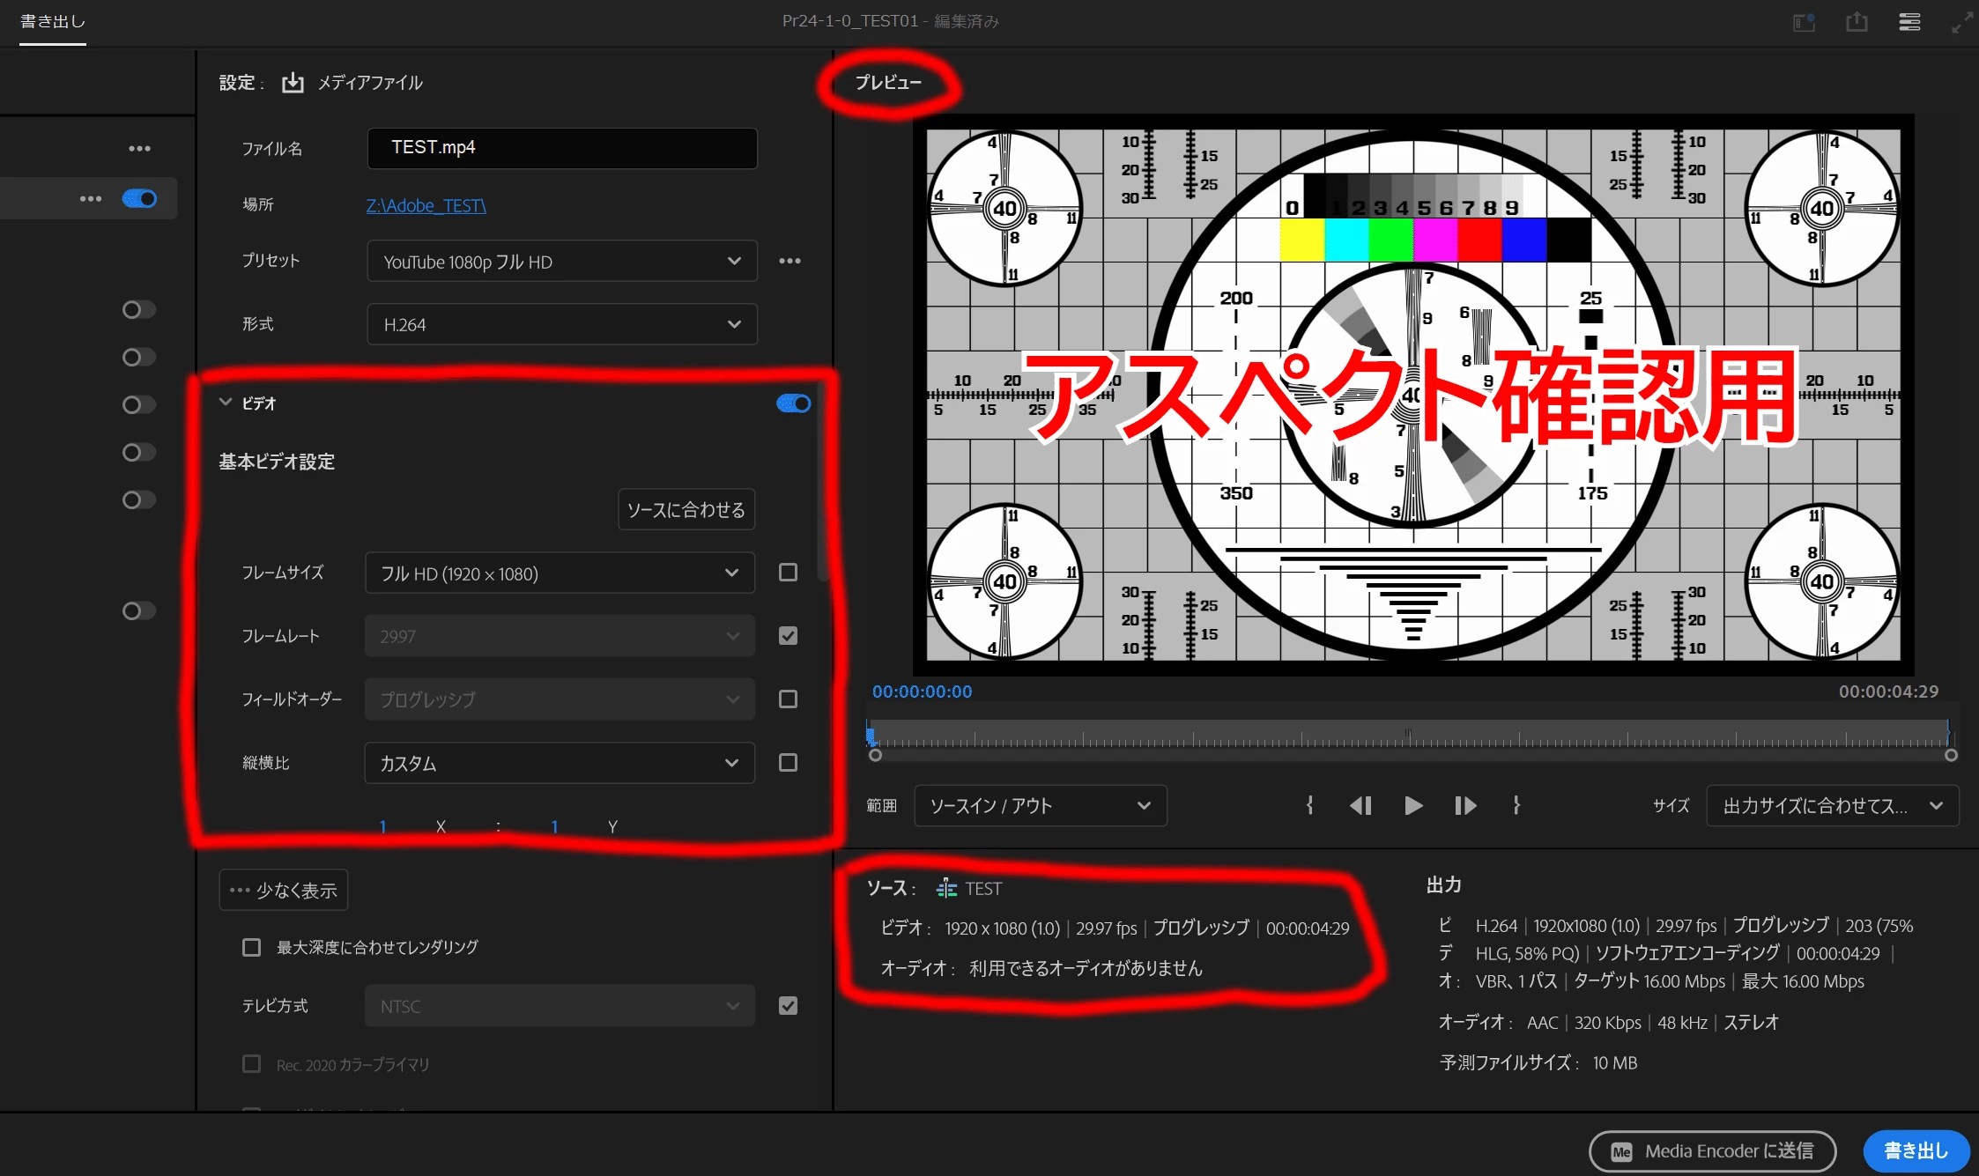Step back one frame in preview

1360,805
